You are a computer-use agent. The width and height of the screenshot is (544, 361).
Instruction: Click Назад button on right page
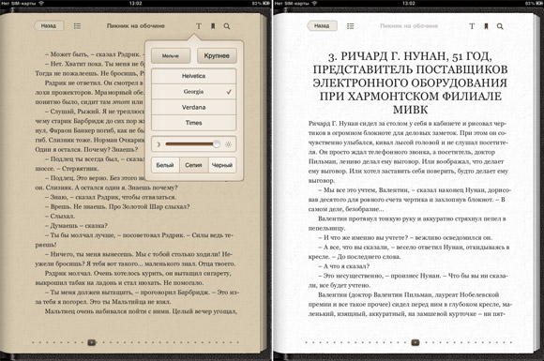(322, 25)
